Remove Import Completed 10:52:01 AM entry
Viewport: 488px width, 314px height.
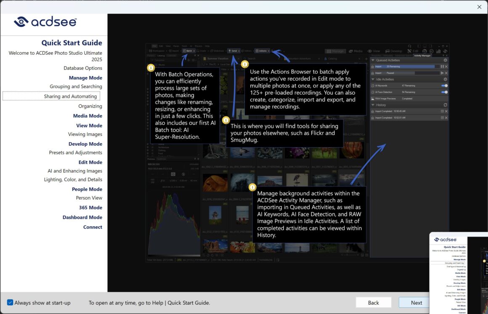click(446, 118)
